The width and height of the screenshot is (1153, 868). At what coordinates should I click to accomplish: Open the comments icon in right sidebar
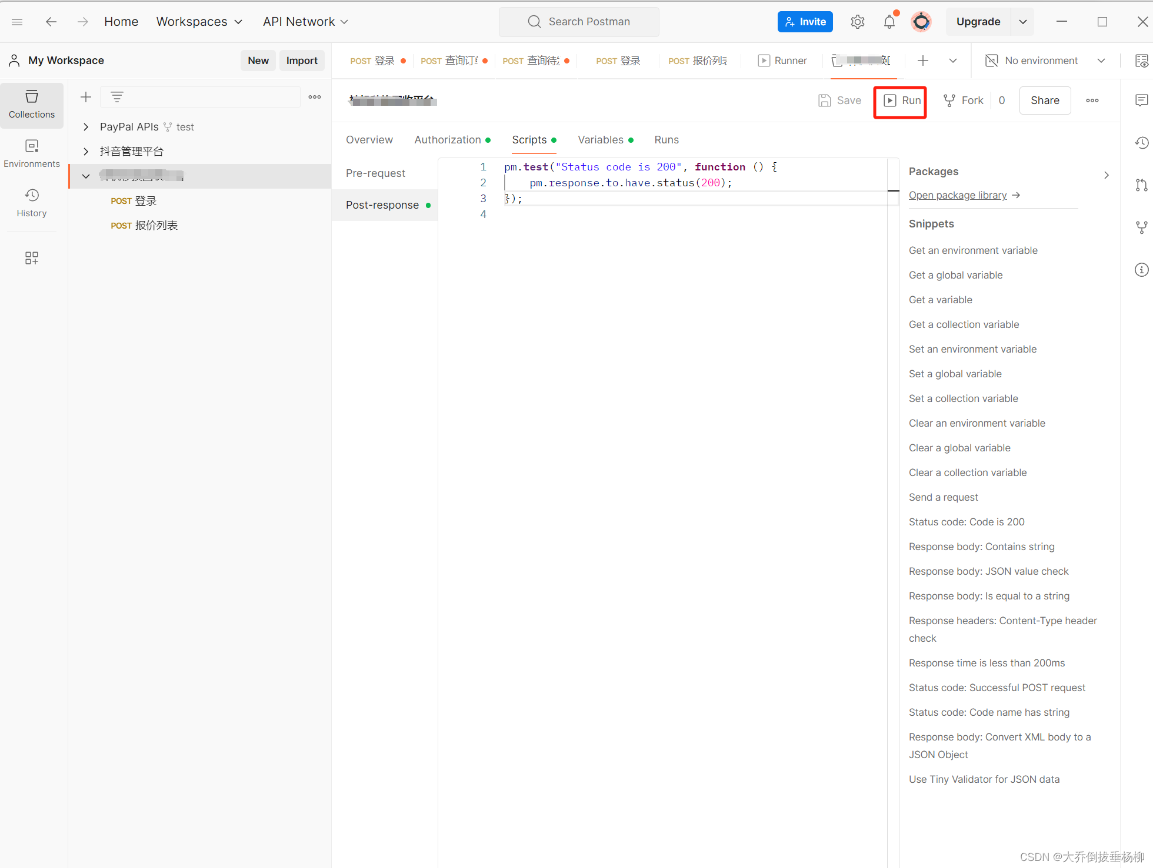coord(1141,100)
